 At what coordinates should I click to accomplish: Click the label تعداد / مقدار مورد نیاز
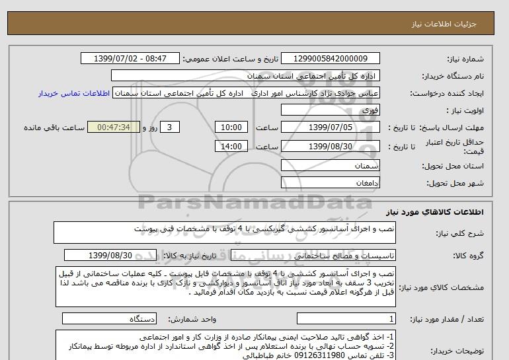point(447,319)
